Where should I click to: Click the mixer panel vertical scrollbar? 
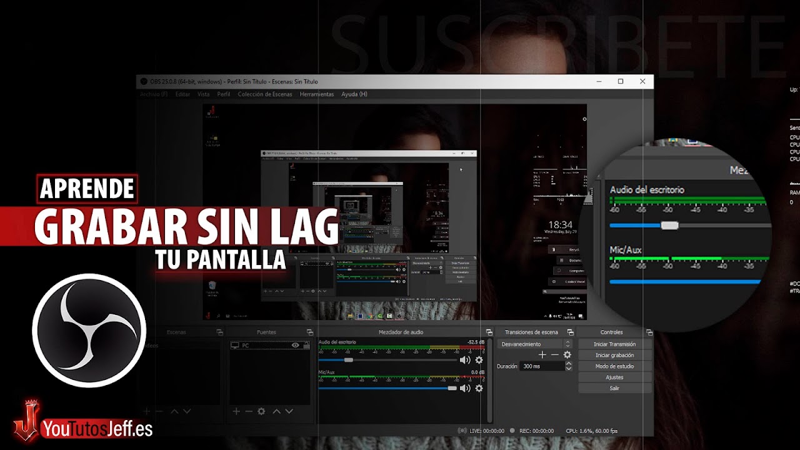point(489,381)
